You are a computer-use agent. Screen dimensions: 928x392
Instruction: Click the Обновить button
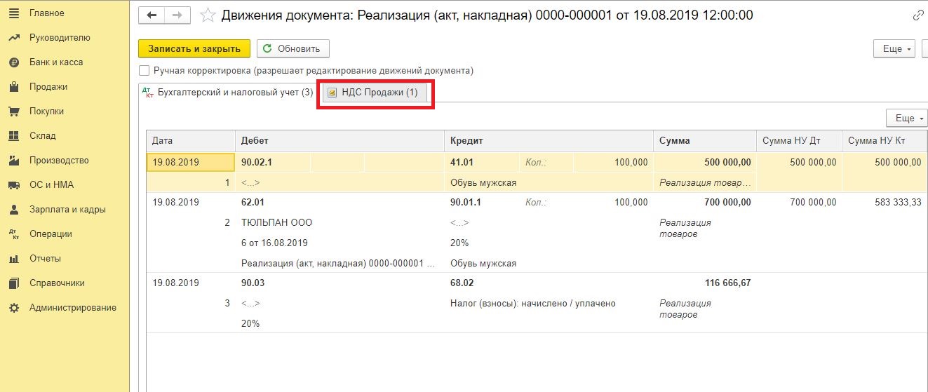[x=292, y=48]
